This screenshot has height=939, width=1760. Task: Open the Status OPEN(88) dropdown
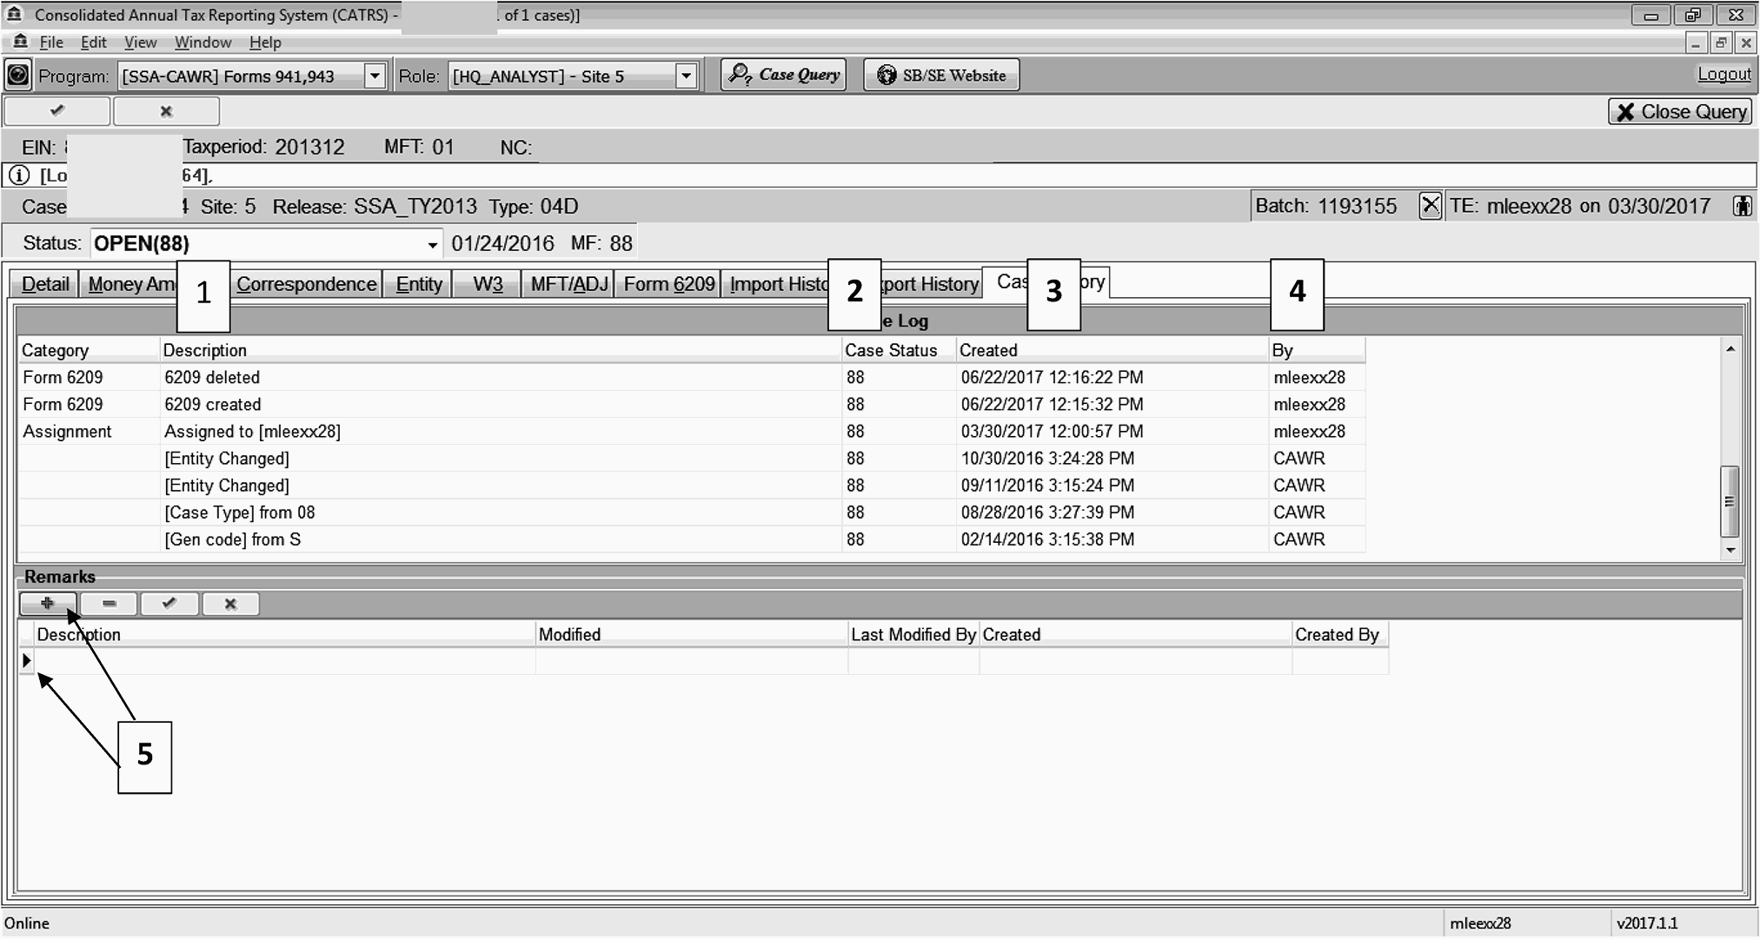point(432,244)
